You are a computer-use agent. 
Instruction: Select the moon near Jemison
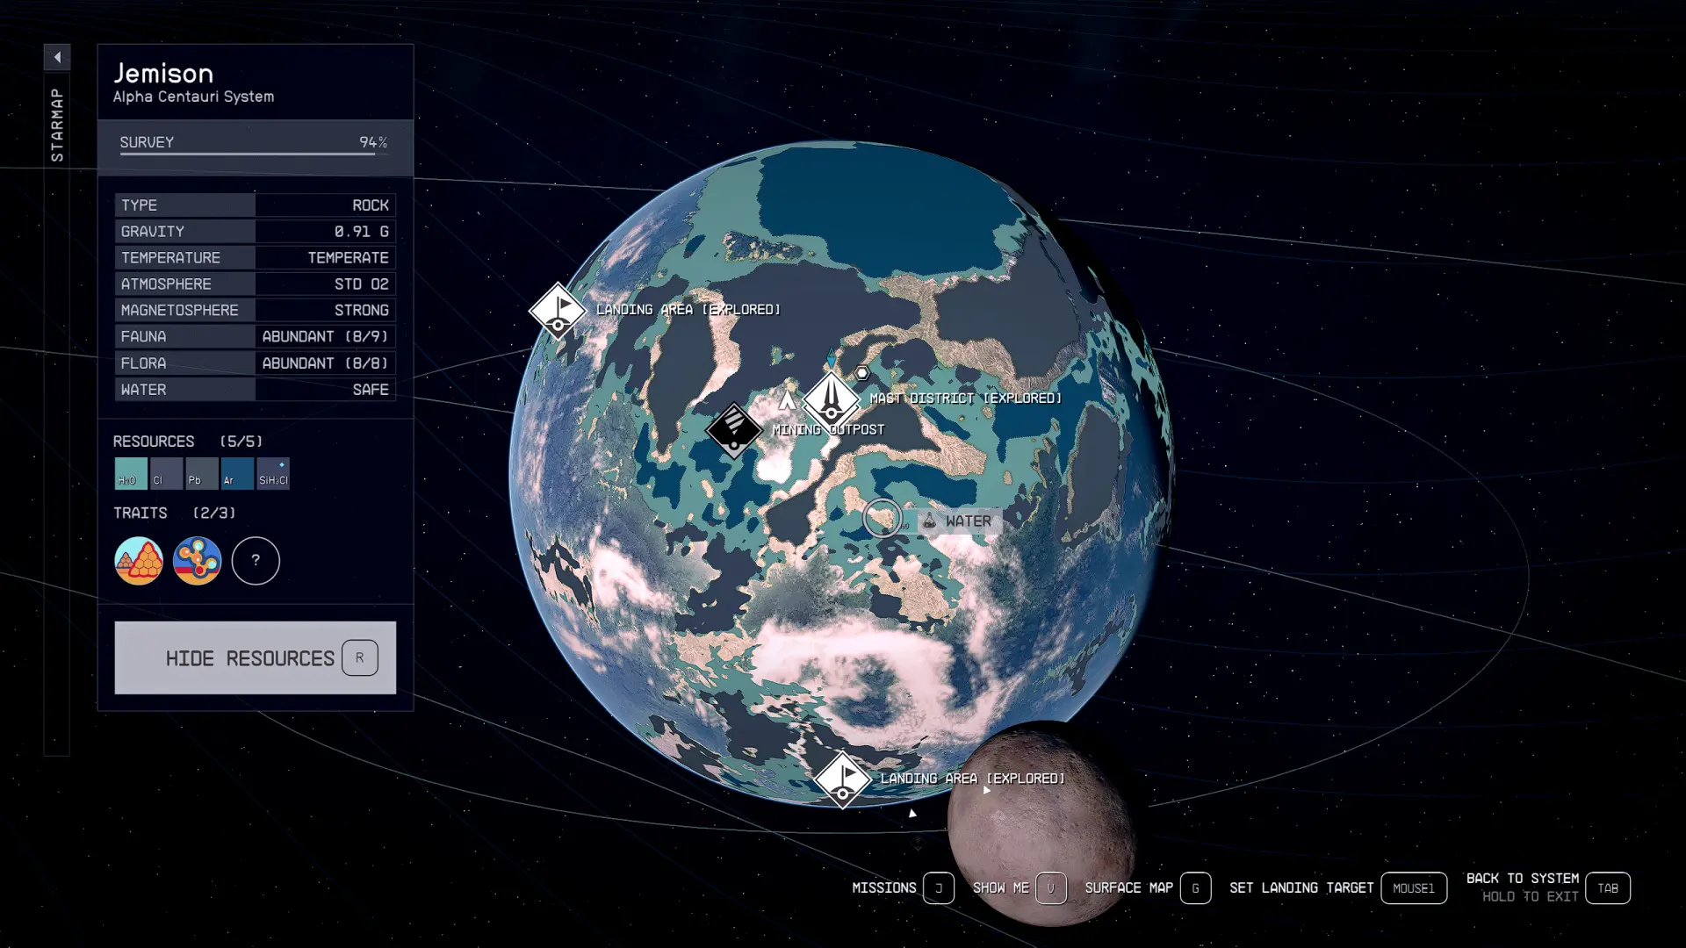[1041, 823]
